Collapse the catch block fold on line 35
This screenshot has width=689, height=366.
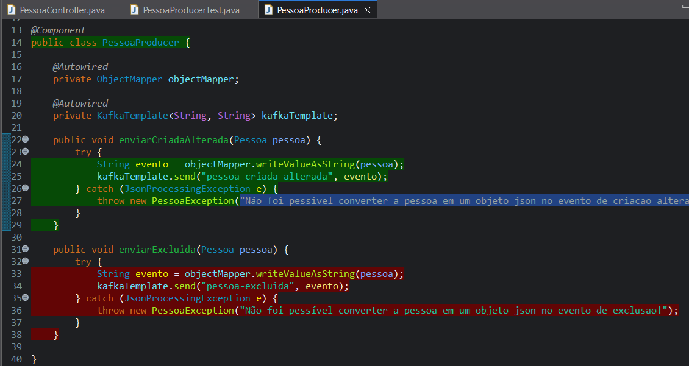(x=25, y=298)
